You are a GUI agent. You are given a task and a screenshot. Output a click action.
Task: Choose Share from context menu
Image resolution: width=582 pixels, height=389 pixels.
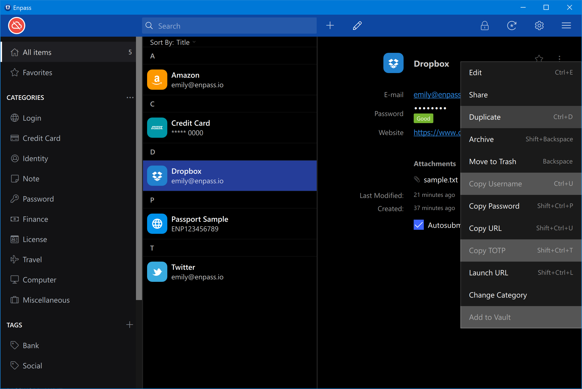[x=521, y=95]
